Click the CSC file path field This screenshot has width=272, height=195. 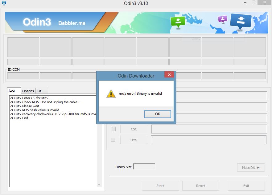click(x=209, y=129)
